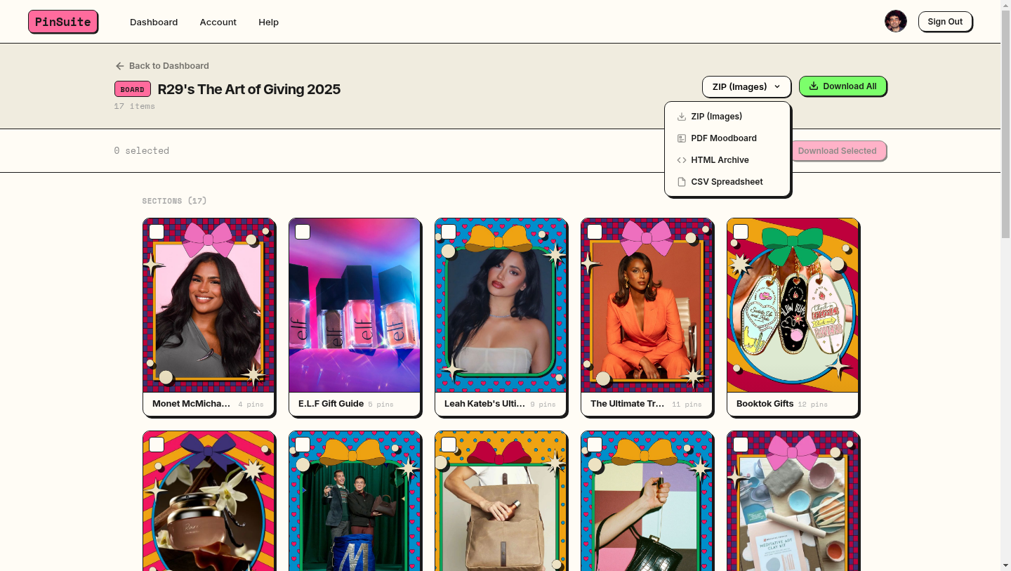Click the download icon beside ZIP (Images)

[x=681, y=117]
